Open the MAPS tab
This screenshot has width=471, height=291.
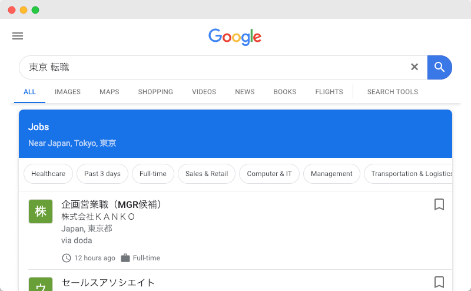(110, 92)
